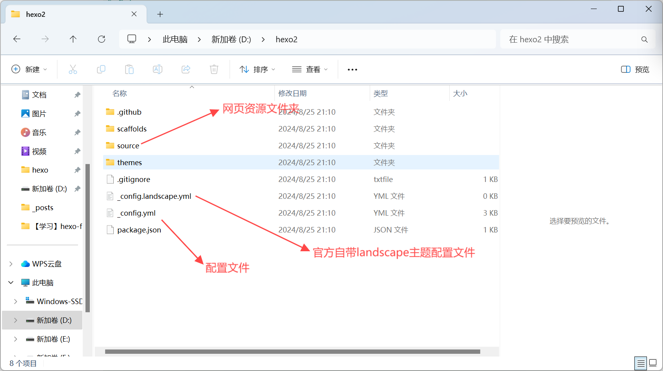
Task: Open the 新建 (New) dropdown
Action: pos(29,69)
